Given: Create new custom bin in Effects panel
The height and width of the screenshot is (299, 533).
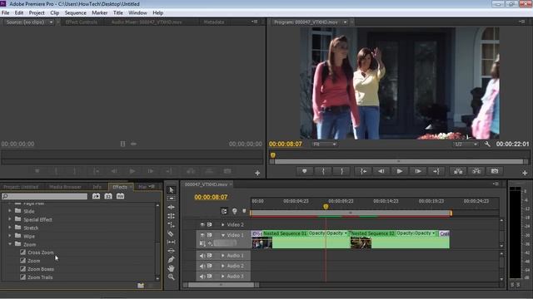Looking at the screenshot, I should 141,286.
